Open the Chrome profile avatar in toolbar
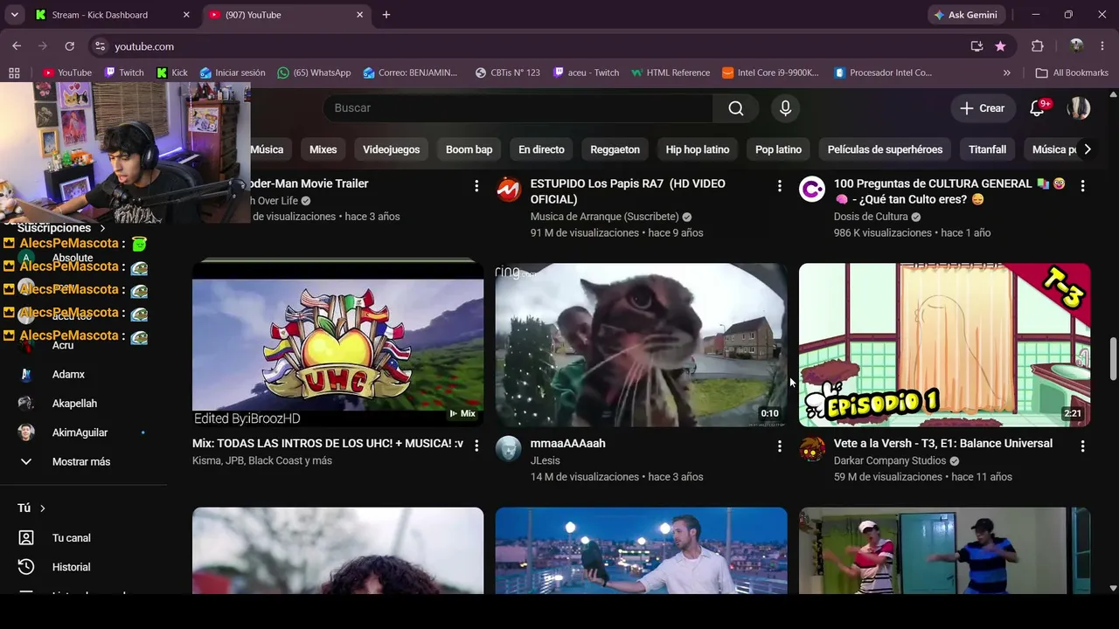This screenshot has height=629, width=1119. (1076, 46)
